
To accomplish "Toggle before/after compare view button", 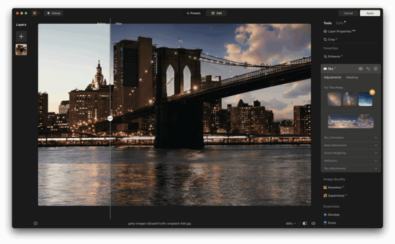I will (305, 223).
